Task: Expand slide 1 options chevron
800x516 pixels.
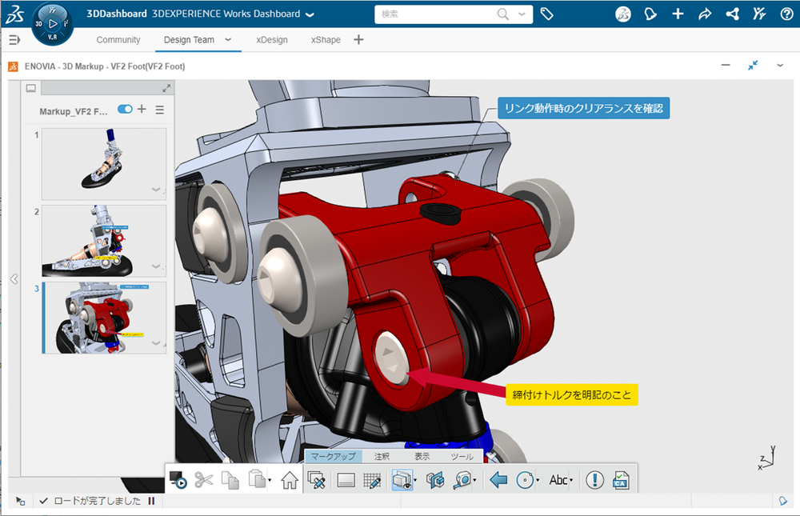Action: [x=156, y=190]
